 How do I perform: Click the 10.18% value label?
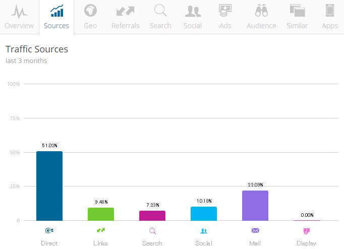(204, 201)
